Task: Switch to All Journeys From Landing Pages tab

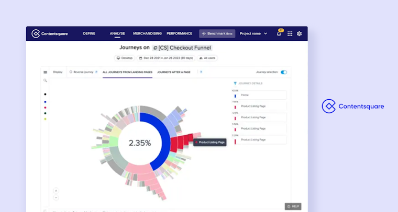Action: pyautogui.click(x=127, y=72)
